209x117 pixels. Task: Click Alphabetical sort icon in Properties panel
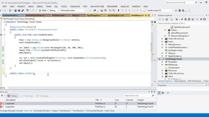tap(163, 93)
